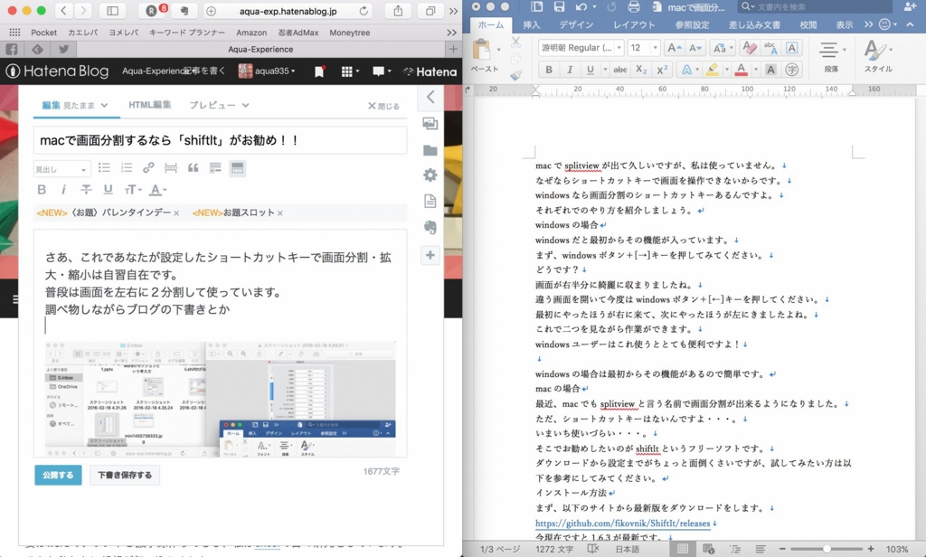
Task: Click the enclosed character 字 icon
Action: 792,70
